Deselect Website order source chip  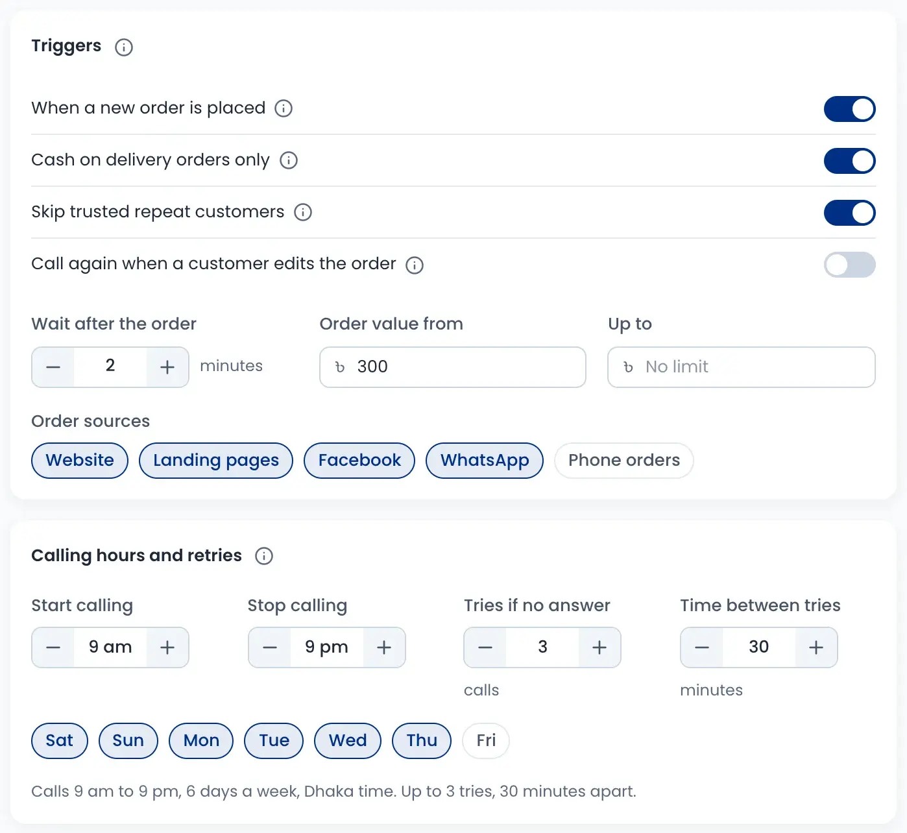point(80,461)
